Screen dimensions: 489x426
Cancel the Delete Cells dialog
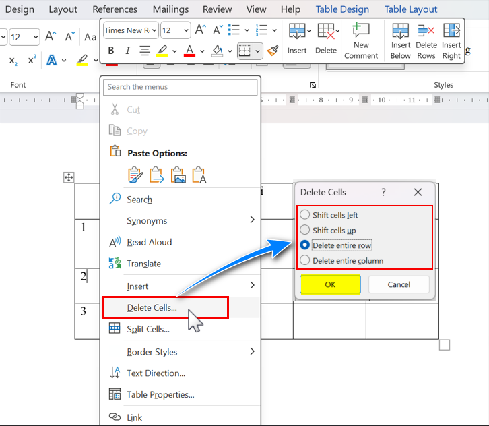399,284
